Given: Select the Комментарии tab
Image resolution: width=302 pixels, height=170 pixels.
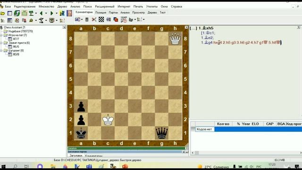Looking at the screenshot, I should point(84,12).
